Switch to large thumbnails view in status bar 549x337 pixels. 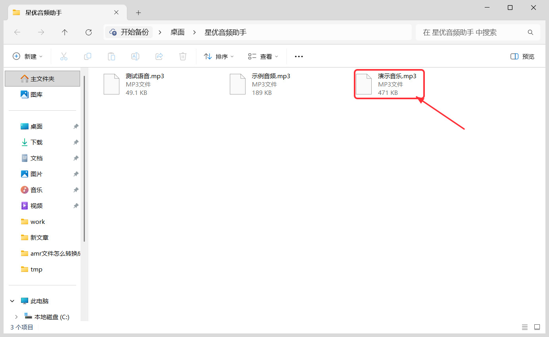tap(537, 327)
